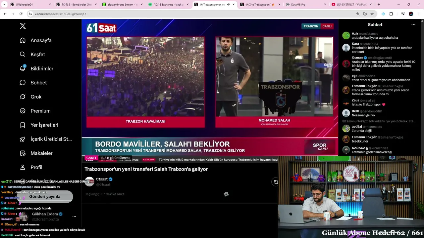Open Bildirimler notifications in sidebar
The image size is (424, 238).
(x=36, y=68)
